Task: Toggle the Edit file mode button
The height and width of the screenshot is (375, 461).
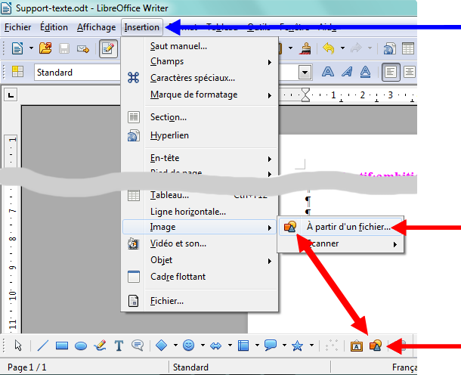Action: point(108,48)
